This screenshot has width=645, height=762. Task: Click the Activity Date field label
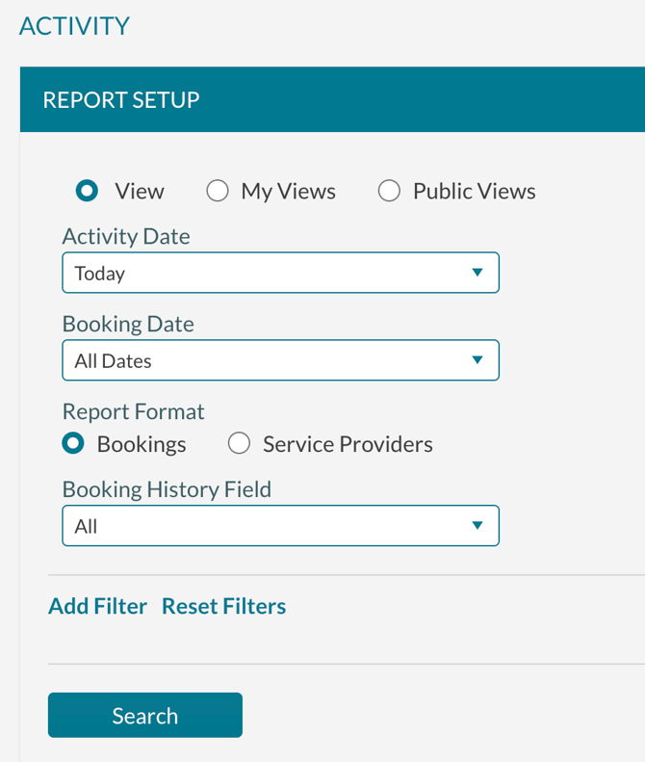click(x=126, y=237)
